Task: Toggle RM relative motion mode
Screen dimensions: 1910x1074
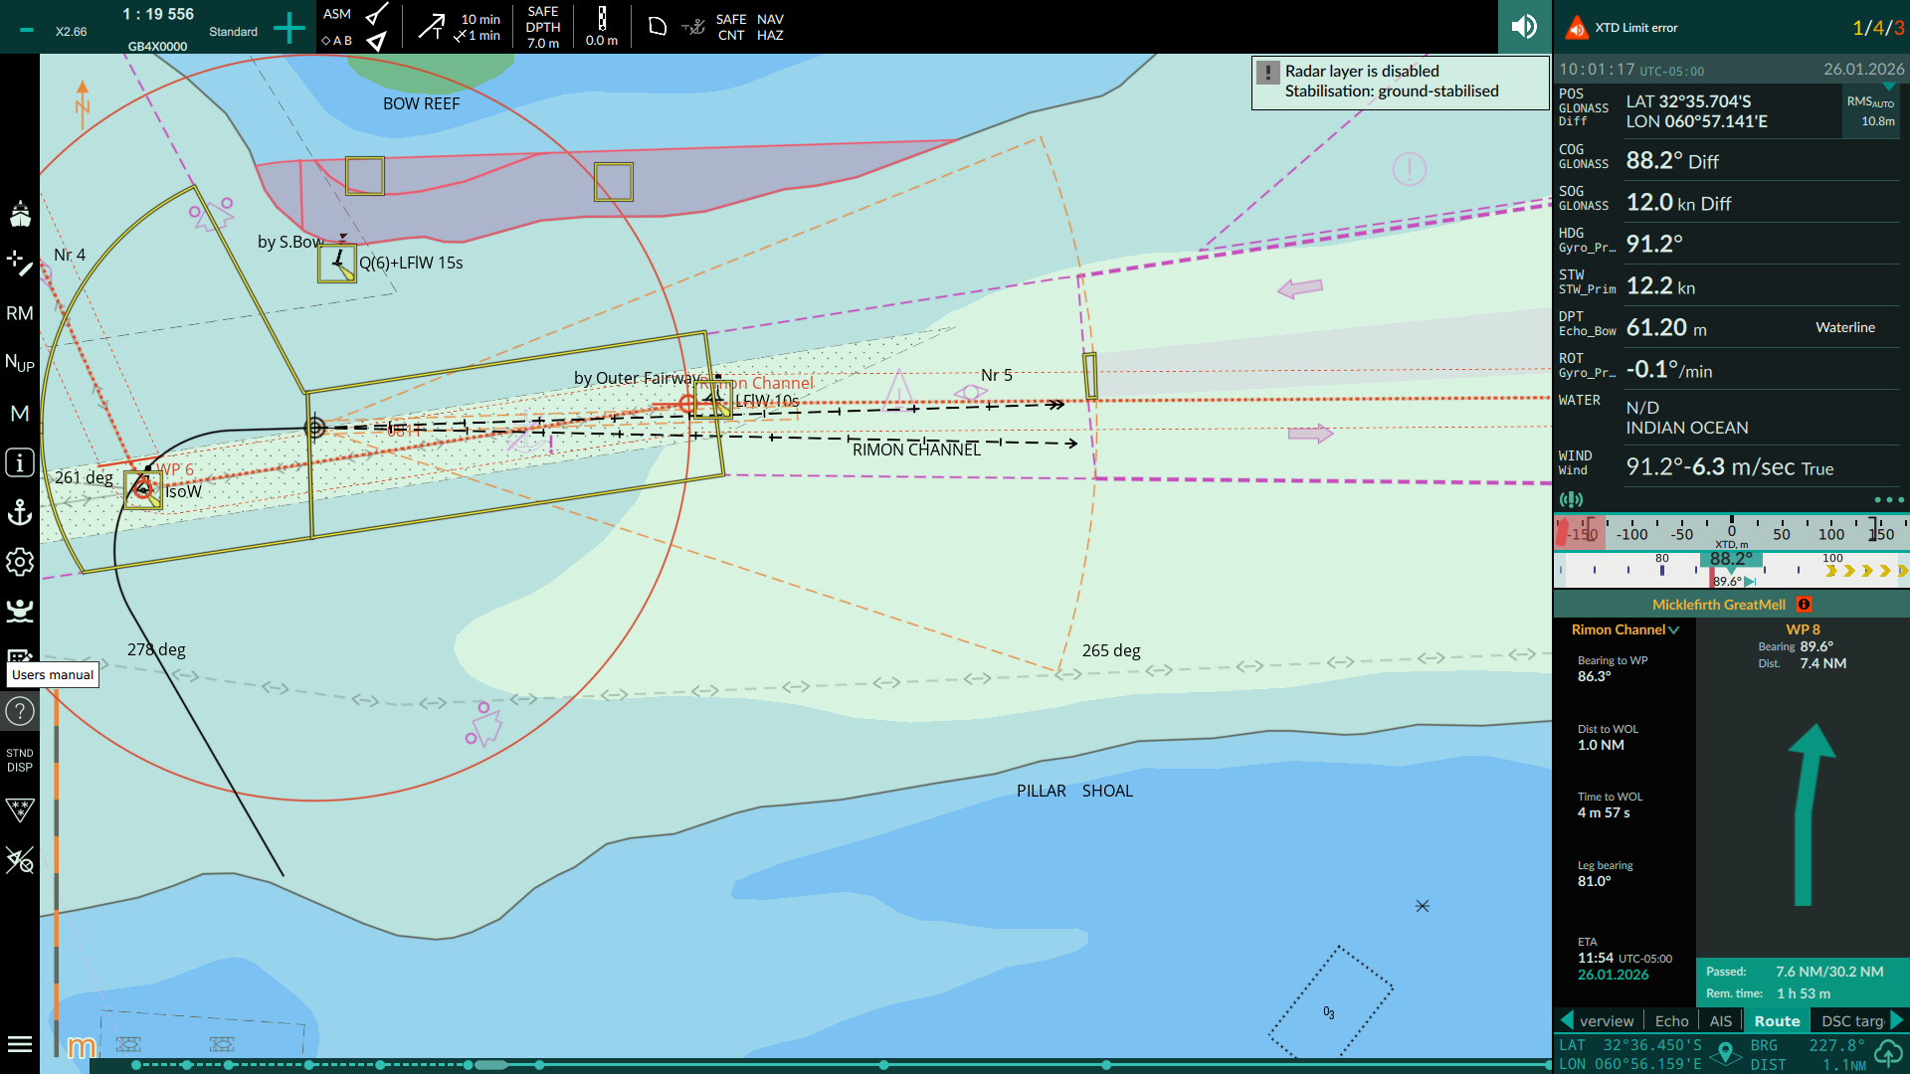Action: point(20,313)
